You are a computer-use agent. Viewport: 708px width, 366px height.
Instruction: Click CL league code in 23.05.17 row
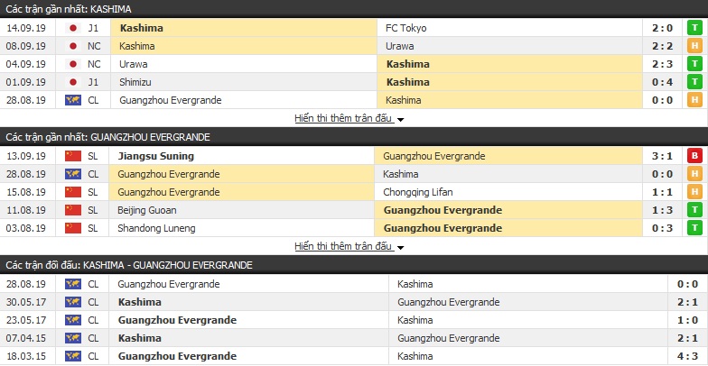[x=94, y=320]
